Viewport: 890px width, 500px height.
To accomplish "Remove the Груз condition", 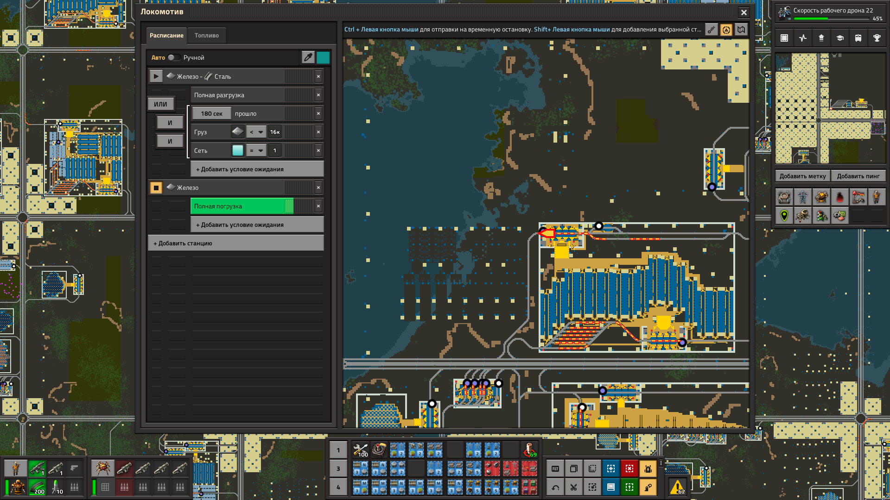I will tap(318, 132).
